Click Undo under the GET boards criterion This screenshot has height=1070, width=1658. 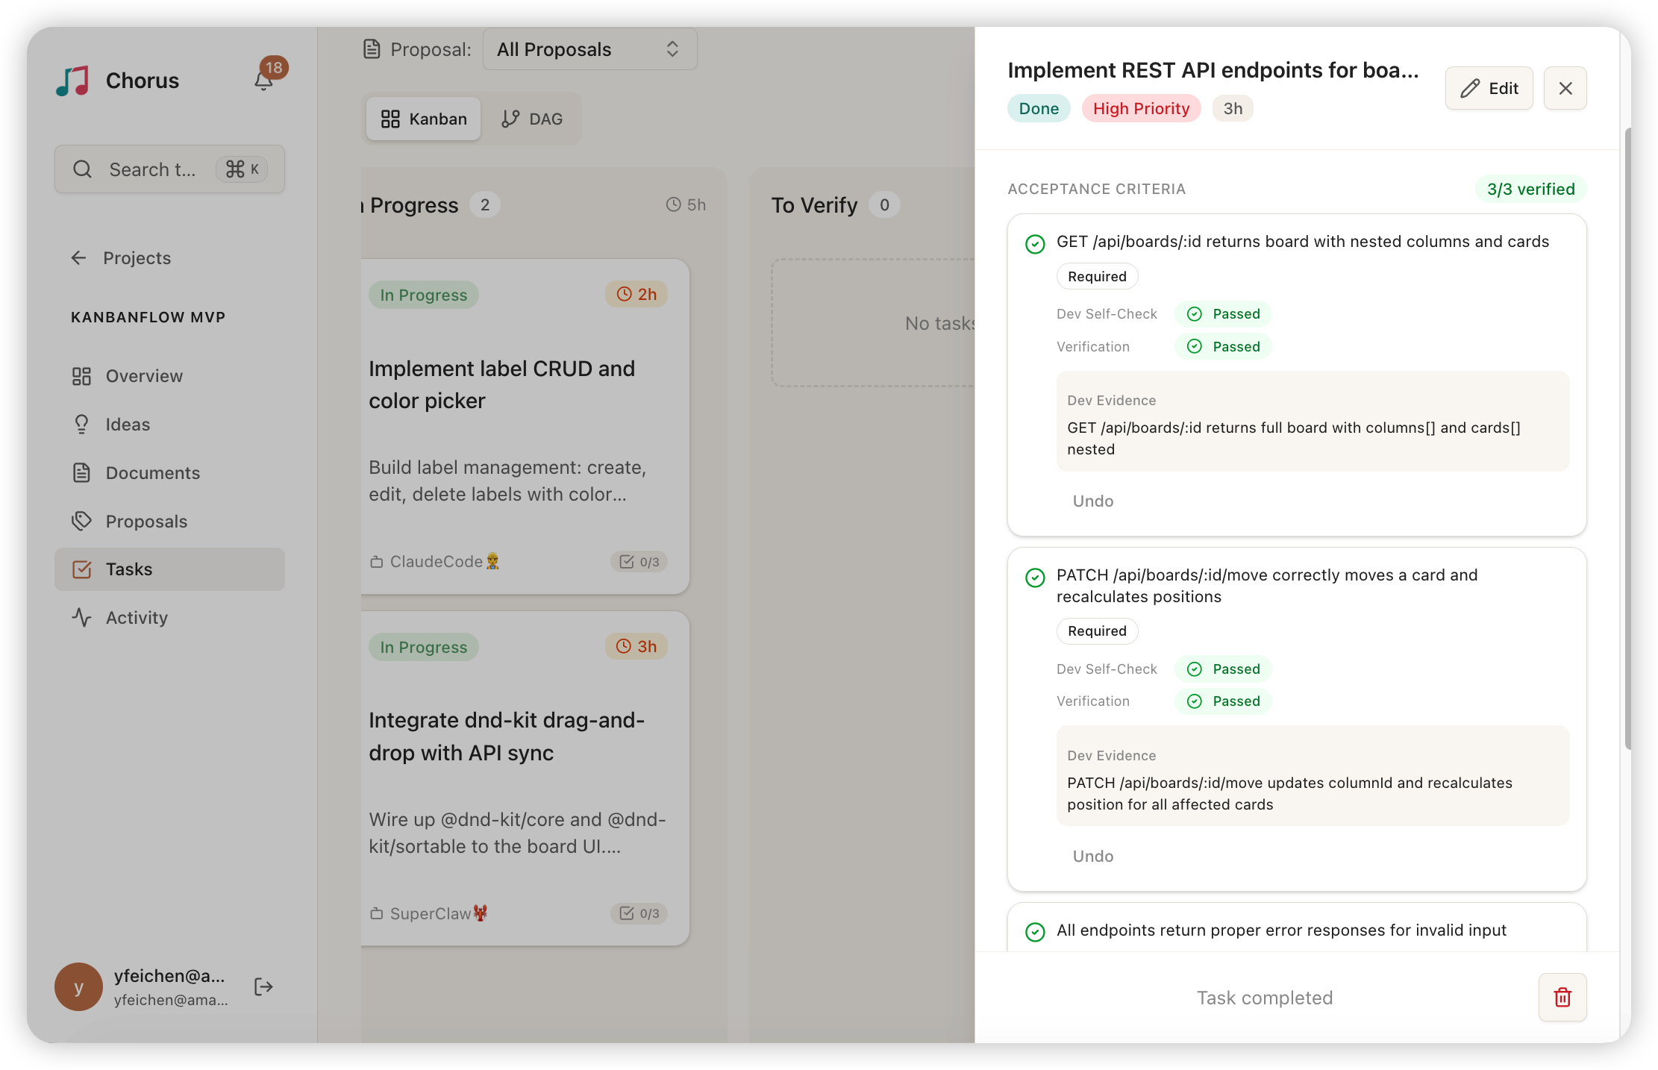pos(1092,501)
